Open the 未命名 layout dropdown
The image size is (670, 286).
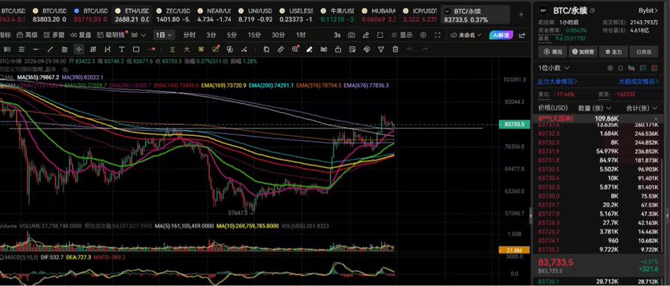[x=467, y=36]
